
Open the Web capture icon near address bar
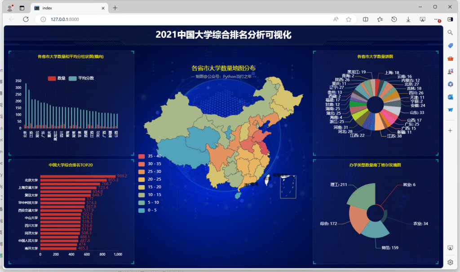[422, 20]
